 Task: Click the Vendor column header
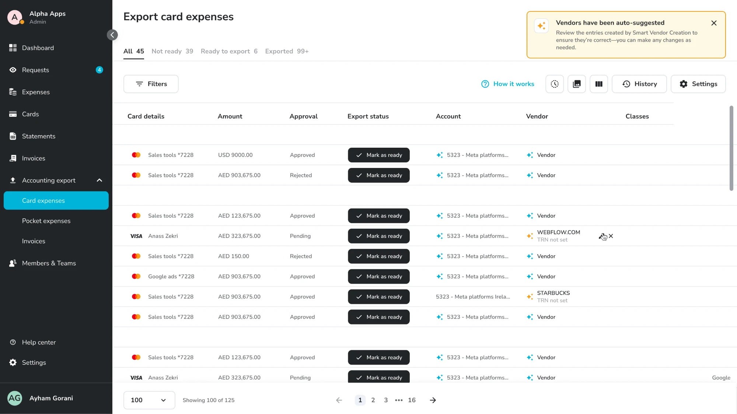pyautogui.click(x=537, y=116)
